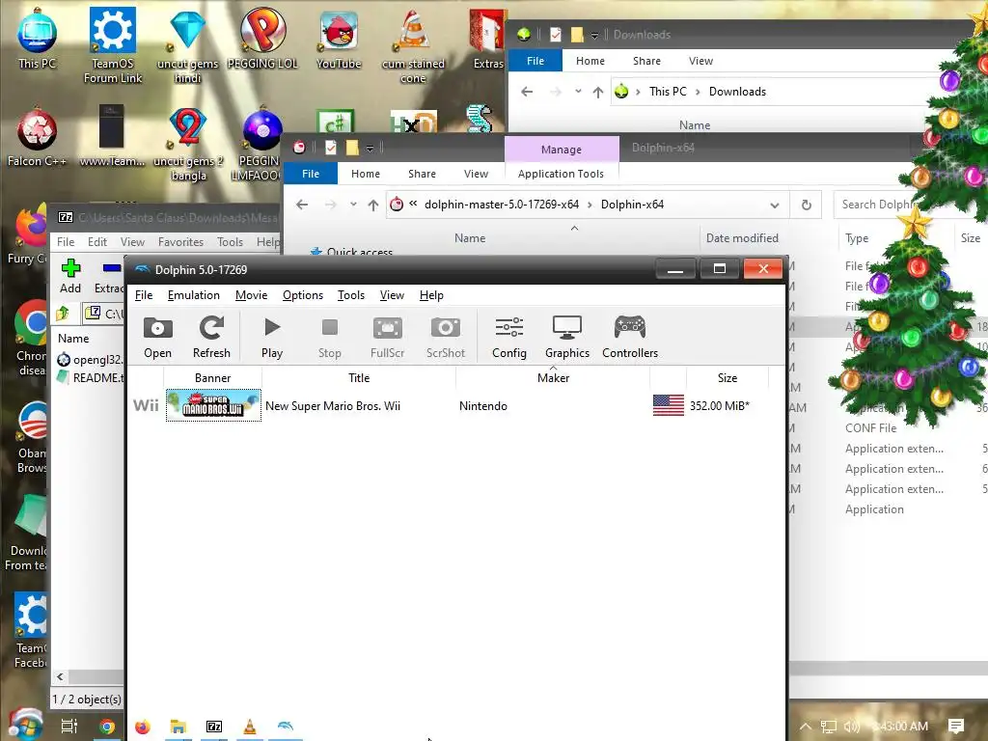Open the Edit menu in 7-Zip
This screenshot has width=988, height=741.
(97, 242)
